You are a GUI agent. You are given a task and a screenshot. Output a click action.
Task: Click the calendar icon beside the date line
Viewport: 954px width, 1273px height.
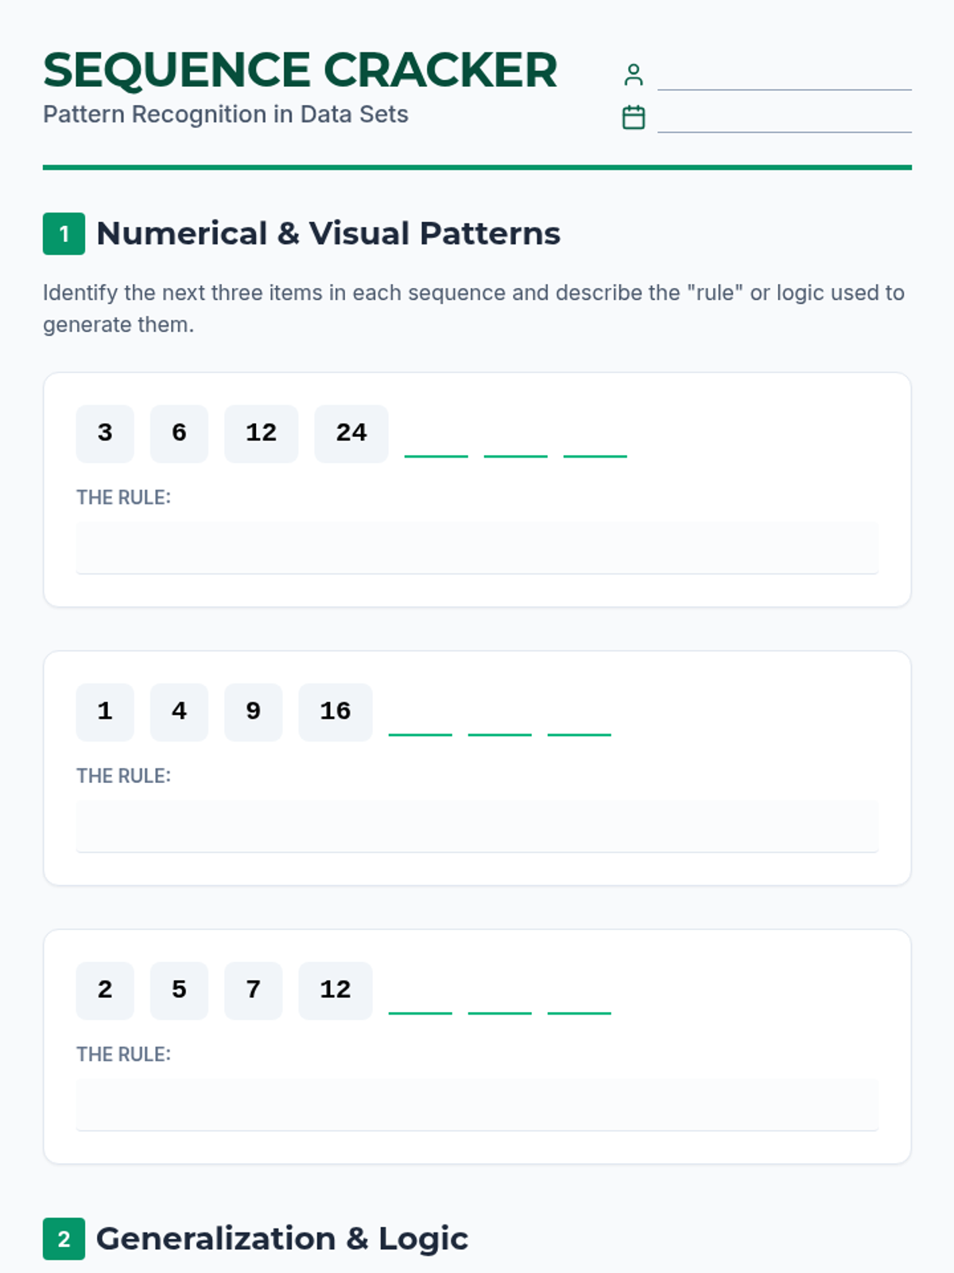point(633,117)
